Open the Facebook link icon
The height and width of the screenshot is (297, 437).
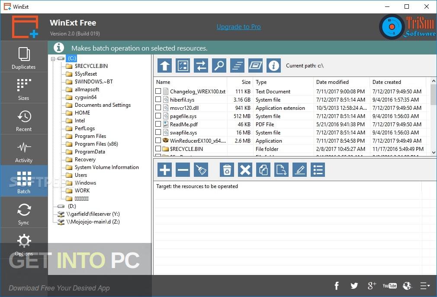337,286
